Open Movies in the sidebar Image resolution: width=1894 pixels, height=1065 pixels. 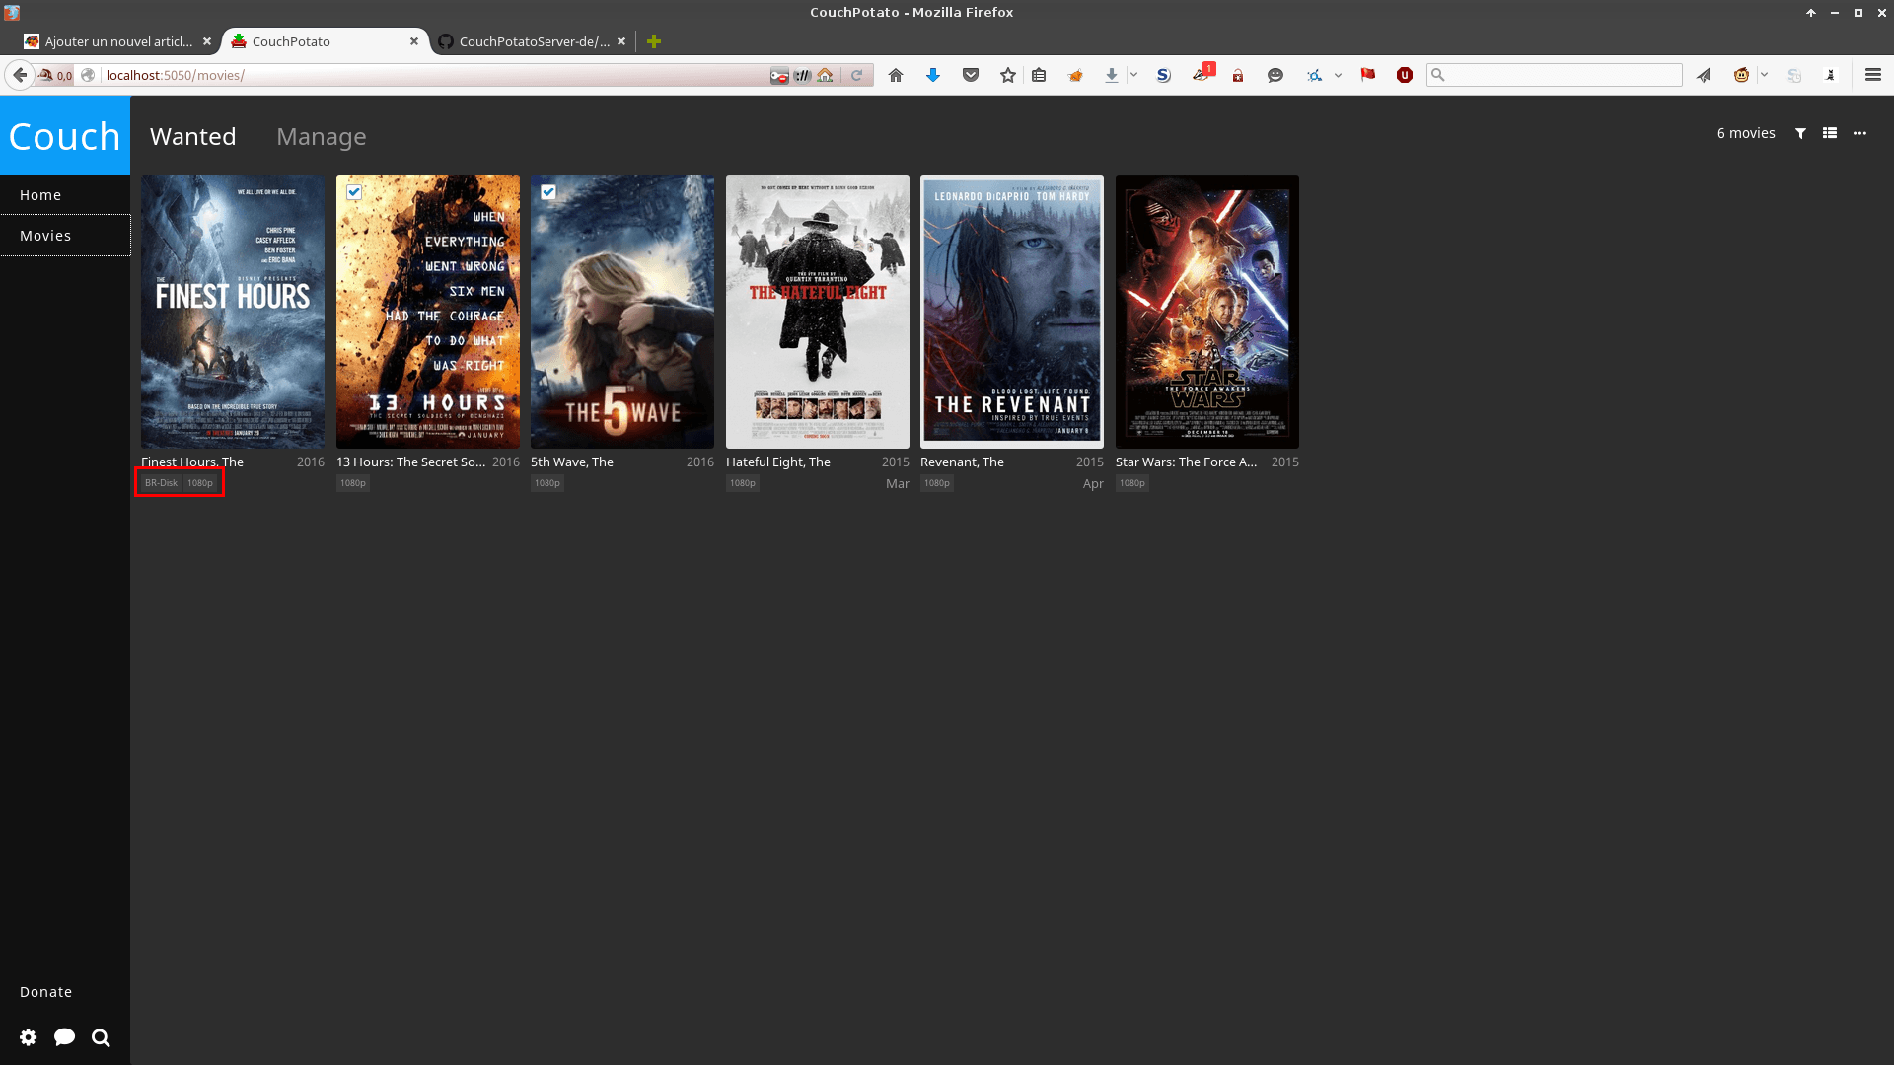(65, 236)
